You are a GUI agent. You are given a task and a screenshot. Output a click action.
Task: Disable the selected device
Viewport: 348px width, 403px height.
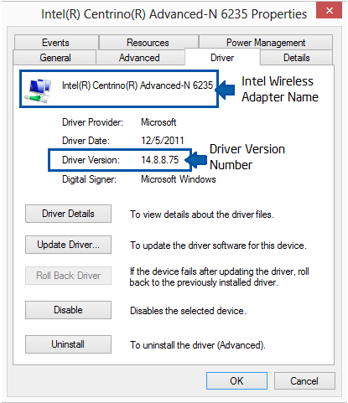68,310
